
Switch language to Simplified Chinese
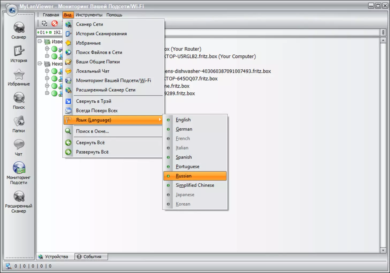click(x=195, y=185)
